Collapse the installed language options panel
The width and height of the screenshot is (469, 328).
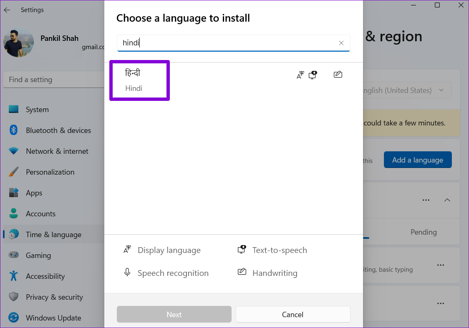tap(447, 200)
